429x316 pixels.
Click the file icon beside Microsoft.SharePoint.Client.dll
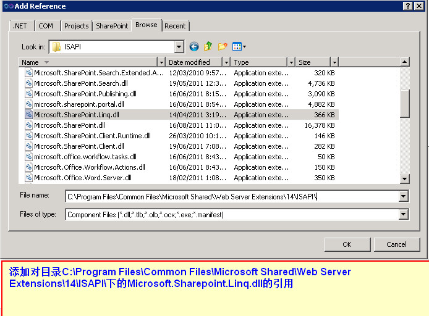click(x=28, y=146)
